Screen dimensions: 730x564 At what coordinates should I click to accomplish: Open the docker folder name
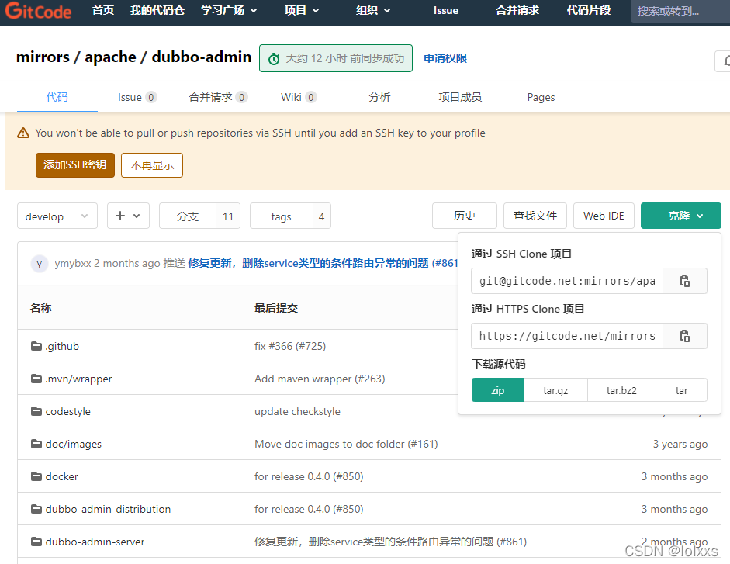[x=62, y=476]
